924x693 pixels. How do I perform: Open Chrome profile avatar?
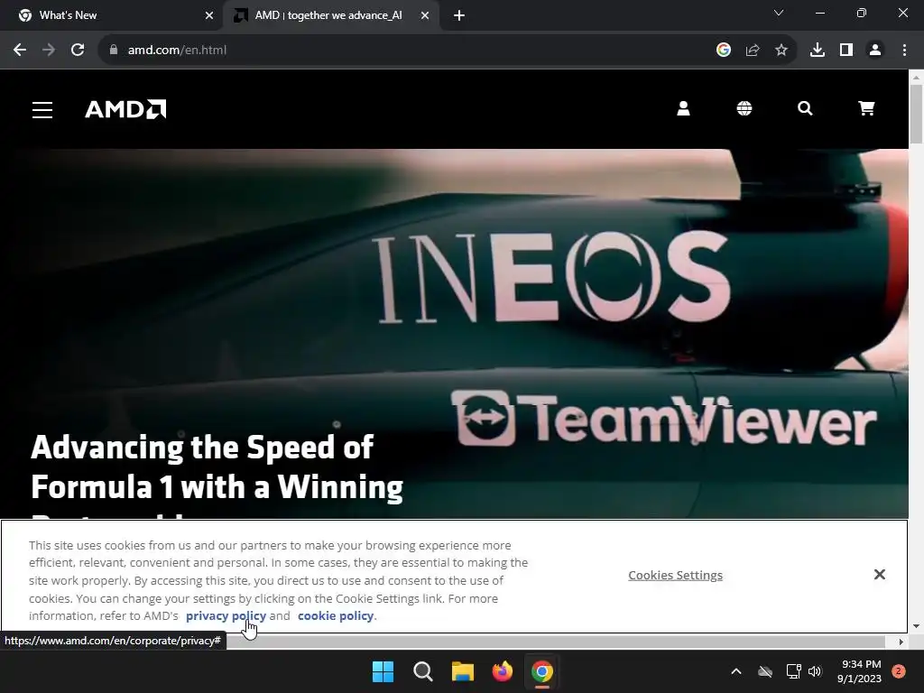(x=875, y=51)
